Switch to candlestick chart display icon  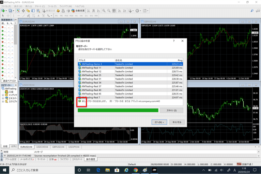(94, 11)
